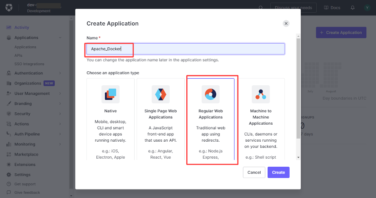Click the Branding pen icon
376x198 pixels.
pyautogui.click(x=9, y=103)
